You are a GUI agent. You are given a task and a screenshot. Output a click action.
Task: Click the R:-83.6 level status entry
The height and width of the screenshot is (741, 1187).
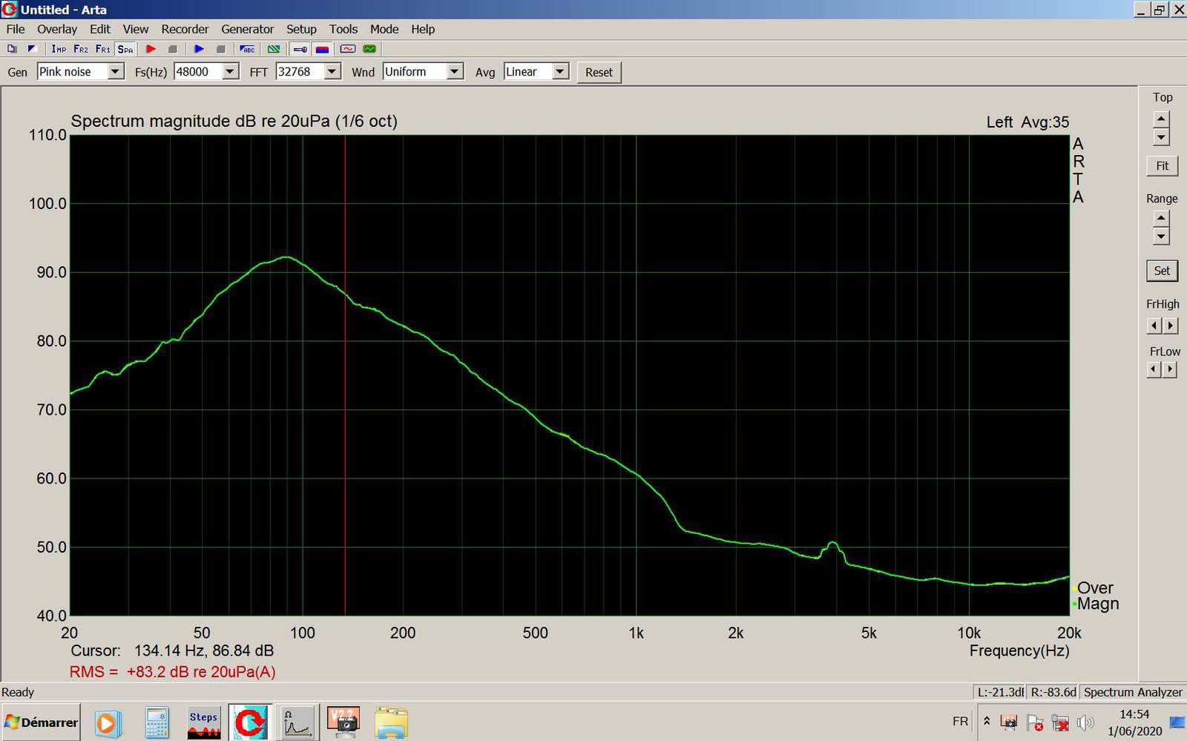pyautogui.click(x=1053, y=692)
